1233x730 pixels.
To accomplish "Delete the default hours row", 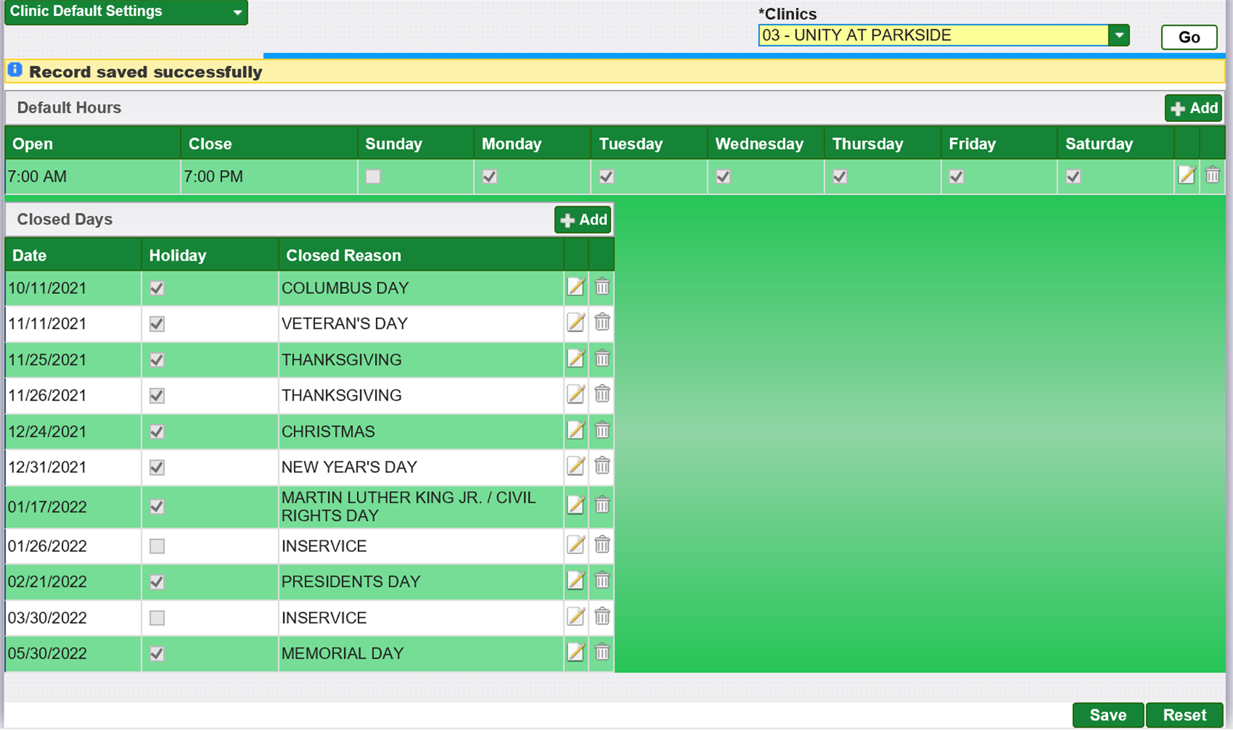I will pyautogui.click(x=1213, y=176).
